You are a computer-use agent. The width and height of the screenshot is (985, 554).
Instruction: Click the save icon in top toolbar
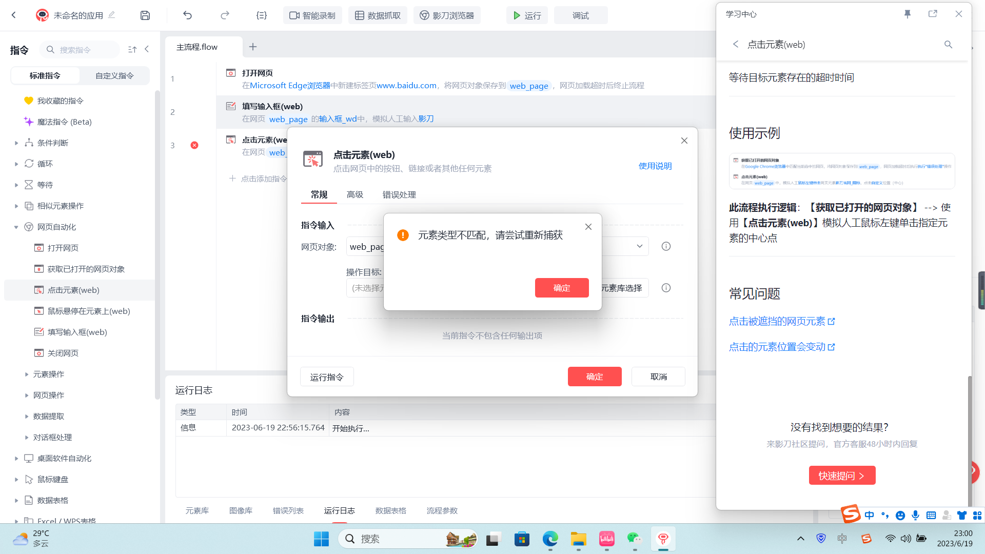[x=145, y=15]
